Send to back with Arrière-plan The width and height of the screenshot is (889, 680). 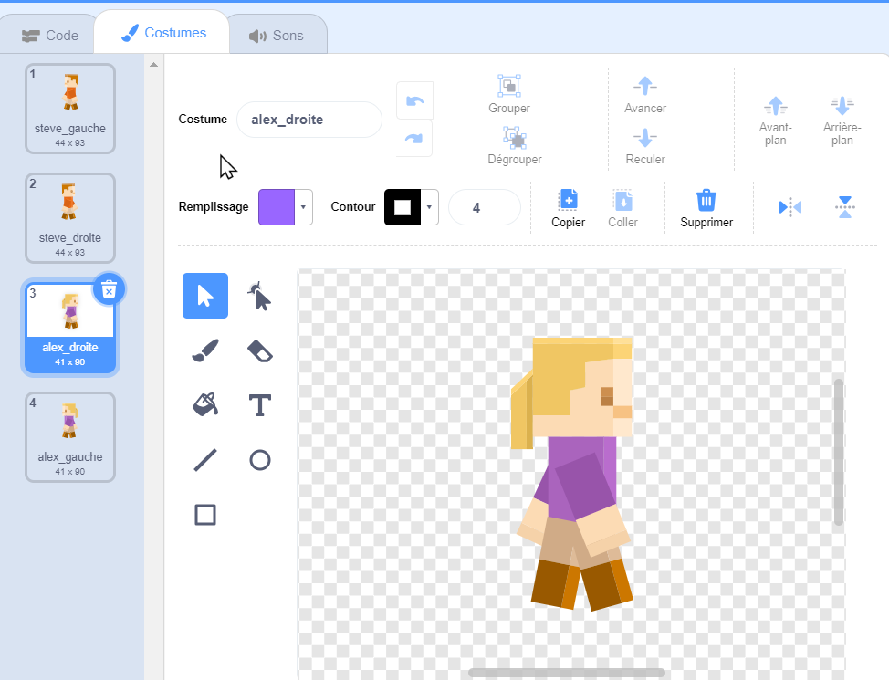pos(842,120)
